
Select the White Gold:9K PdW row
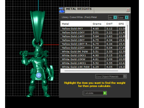(93, 52)
